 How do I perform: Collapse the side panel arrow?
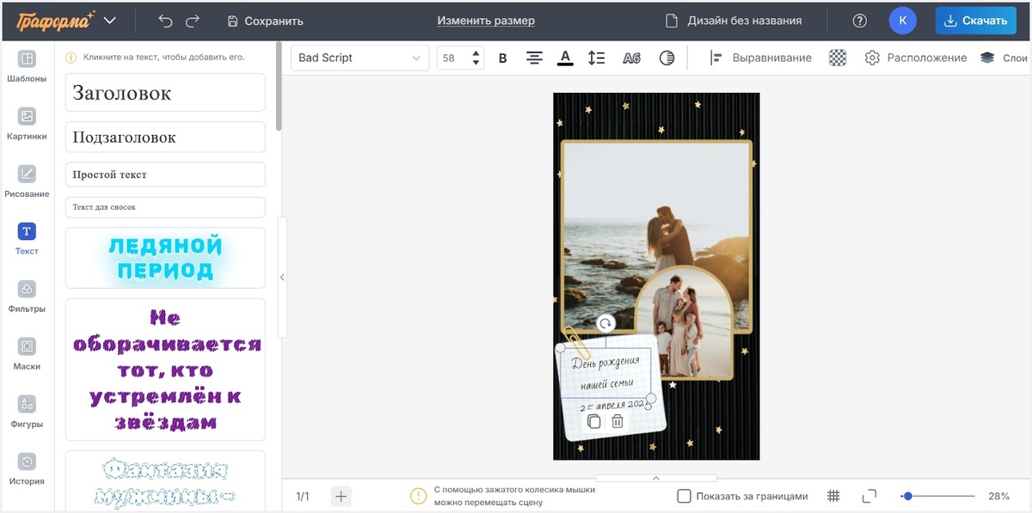click(282, 277)
